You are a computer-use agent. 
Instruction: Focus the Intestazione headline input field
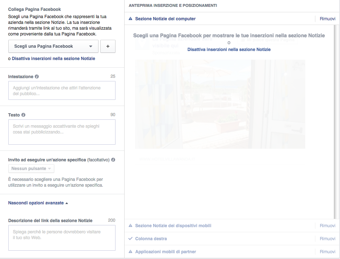[62, 90]
